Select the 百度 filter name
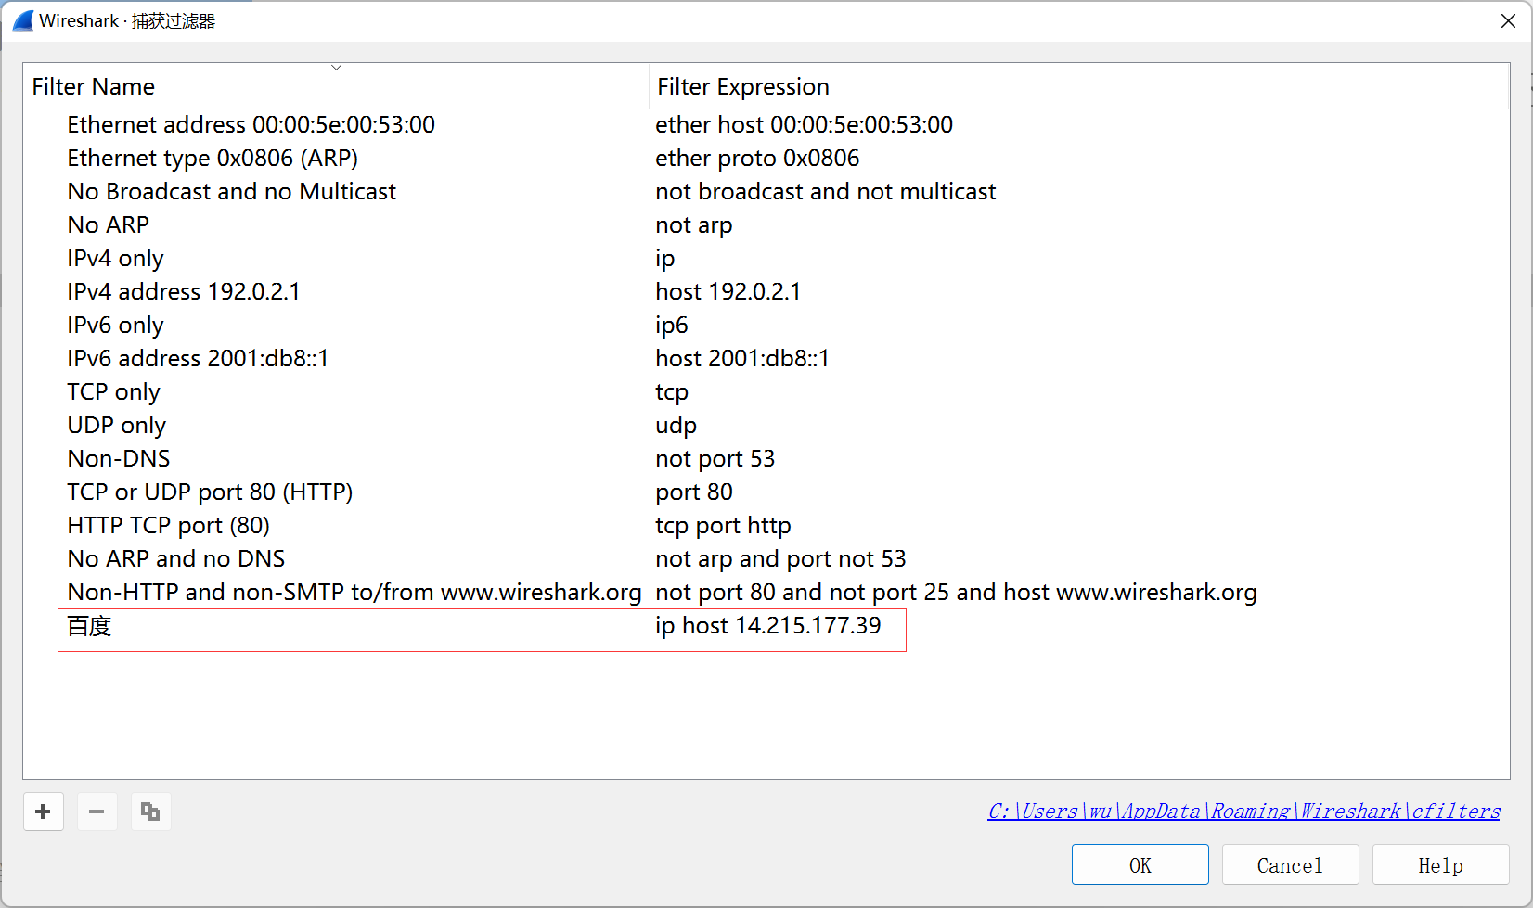 (89, 626)
